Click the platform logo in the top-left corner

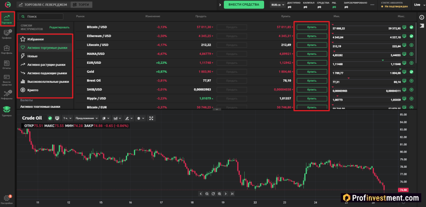tap(9, 5)
